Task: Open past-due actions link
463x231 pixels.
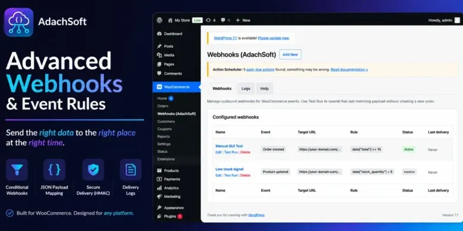Action: click(261, 69)
